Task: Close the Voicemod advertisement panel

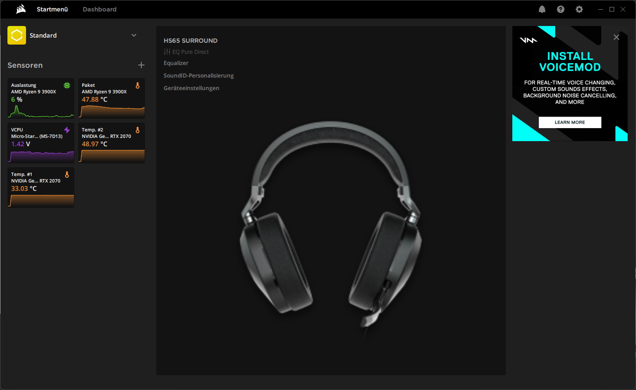Action: (x=616, y=37)
